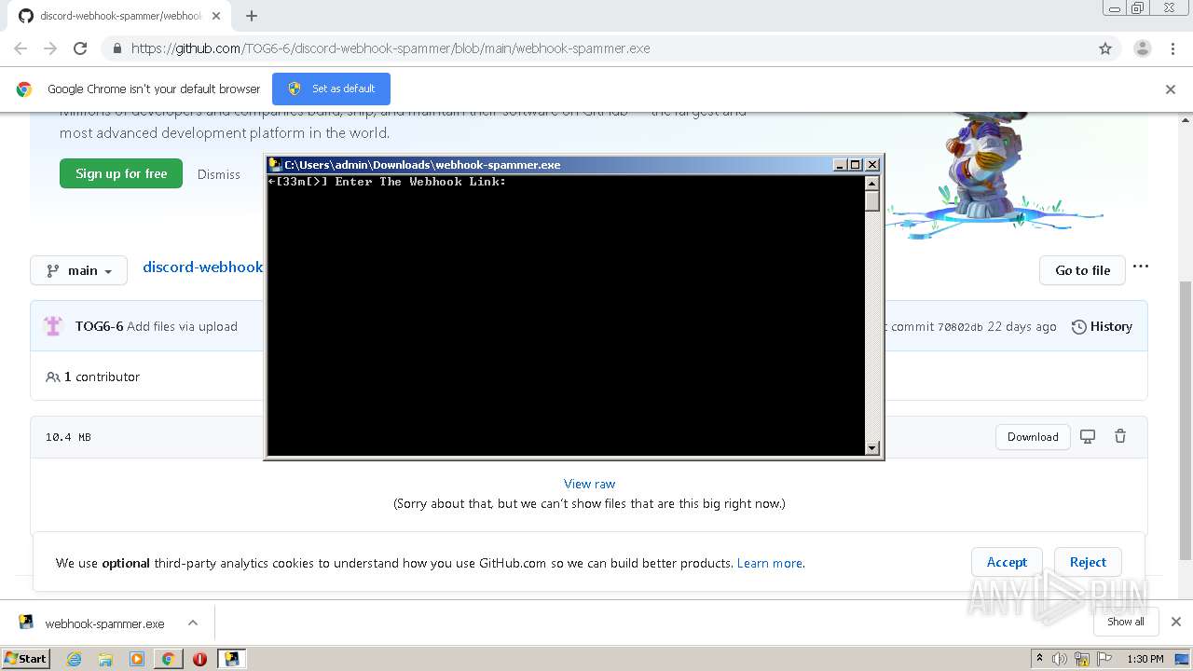Image resolution: width=1193 pixels, height=671 pixels.
Task: Bookmark this page with the star icon
Action: [x=1105, y=48]
